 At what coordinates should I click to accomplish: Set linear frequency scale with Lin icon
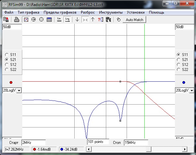59,19
